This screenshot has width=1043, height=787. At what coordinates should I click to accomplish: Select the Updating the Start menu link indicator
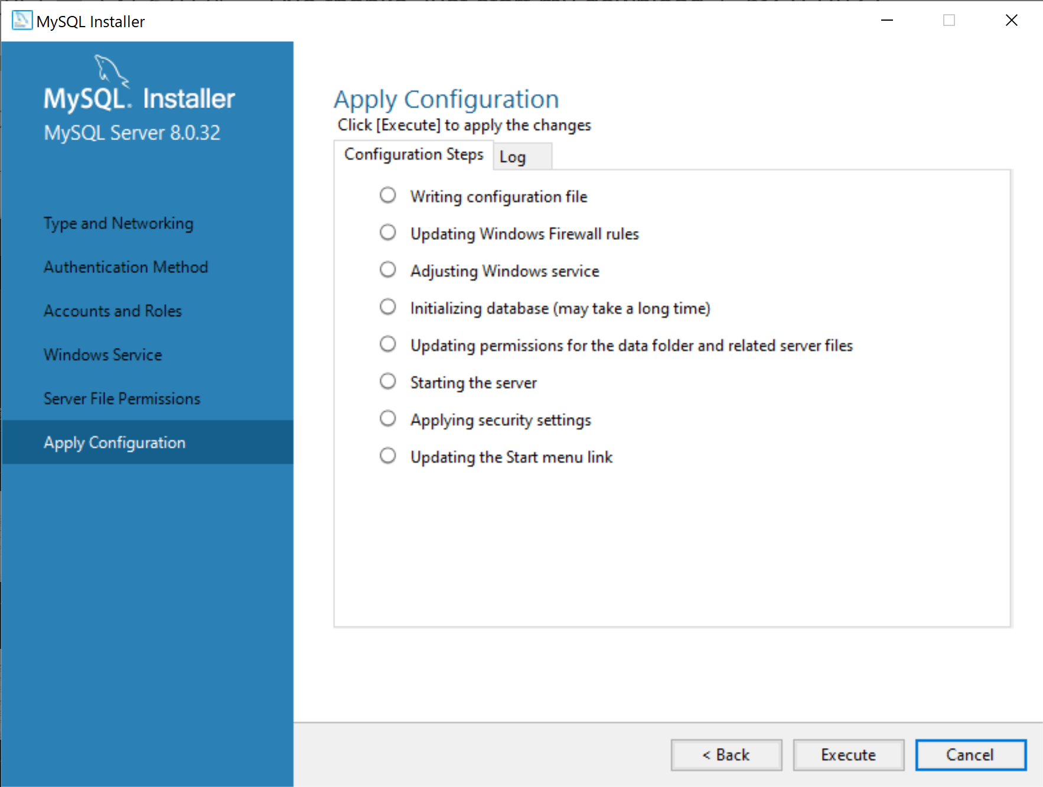tap(387, 455)
